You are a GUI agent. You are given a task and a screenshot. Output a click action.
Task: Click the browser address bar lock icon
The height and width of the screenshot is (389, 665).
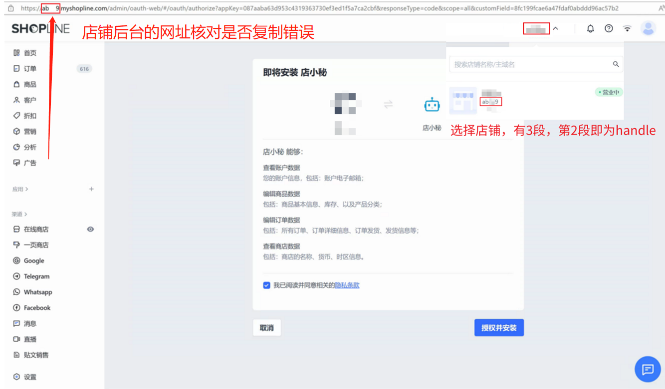coord(10,8)
